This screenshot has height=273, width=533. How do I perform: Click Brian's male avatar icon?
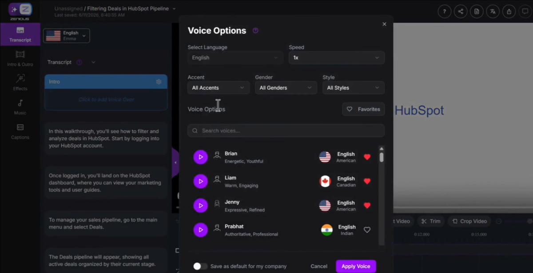point(217,155)
